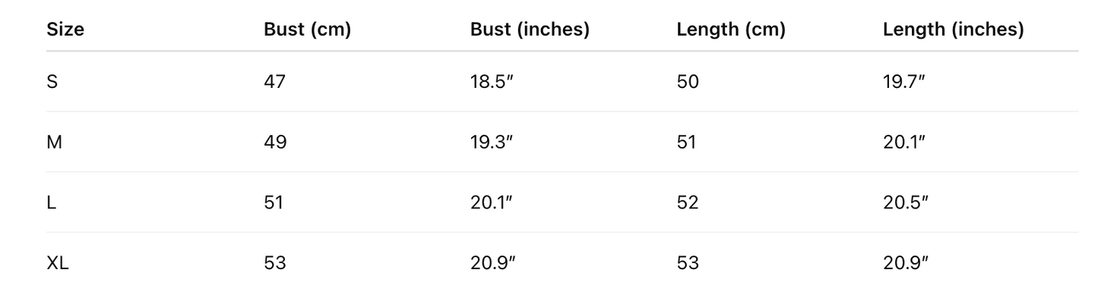Click the 19.3″ bust inches cell
Viewport: 1098px width, 298px height.
[492, 142]
